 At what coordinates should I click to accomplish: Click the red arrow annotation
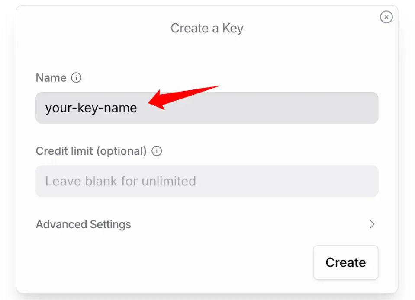[184, 97]
